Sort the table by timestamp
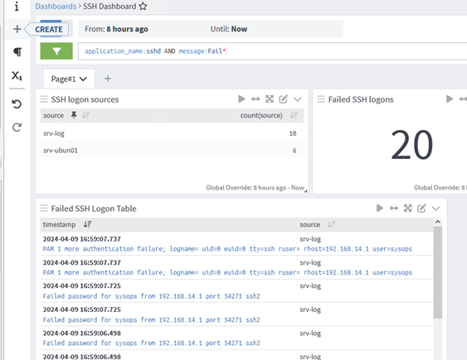 pyautogui.click(x=88, y=224)
